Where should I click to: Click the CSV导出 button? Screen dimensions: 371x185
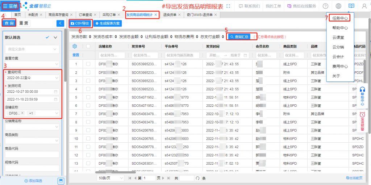click(80, 23)
